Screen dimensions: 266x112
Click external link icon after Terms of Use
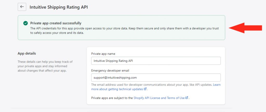[187, 98]
